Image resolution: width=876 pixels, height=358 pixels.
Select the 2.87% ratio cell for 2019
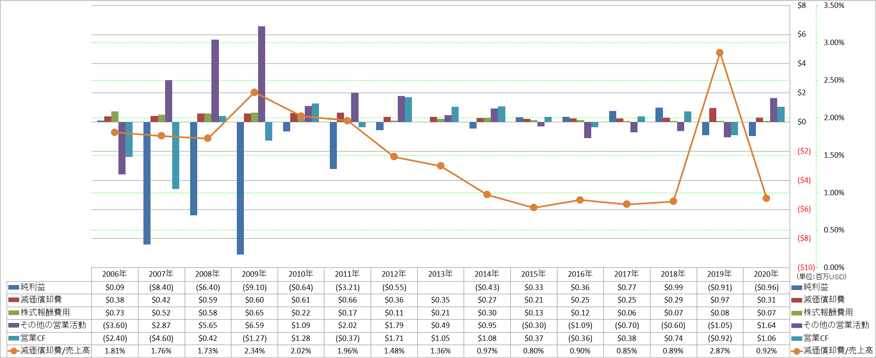[x=719, y=351]
